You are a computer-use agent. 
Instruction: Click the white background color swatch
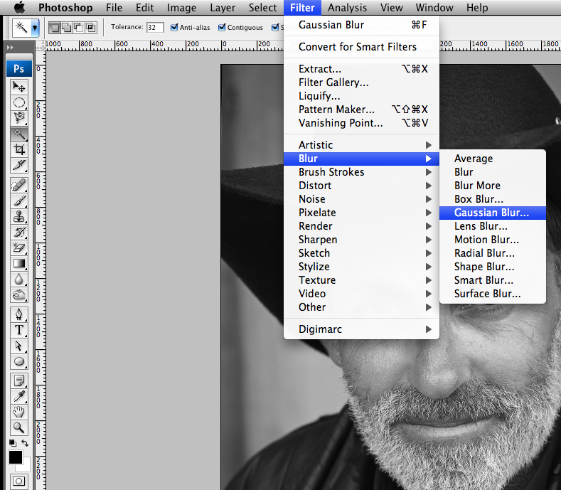26,467
